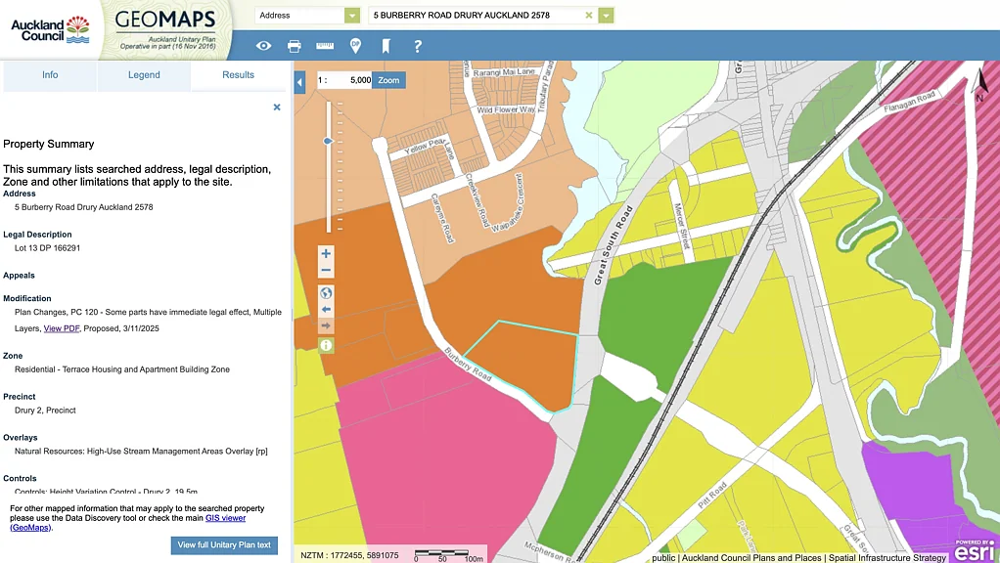The width and height of the screenshot is (1000, 563).
Task: Click the zoom level slider handle
Action: click(328, 142)
